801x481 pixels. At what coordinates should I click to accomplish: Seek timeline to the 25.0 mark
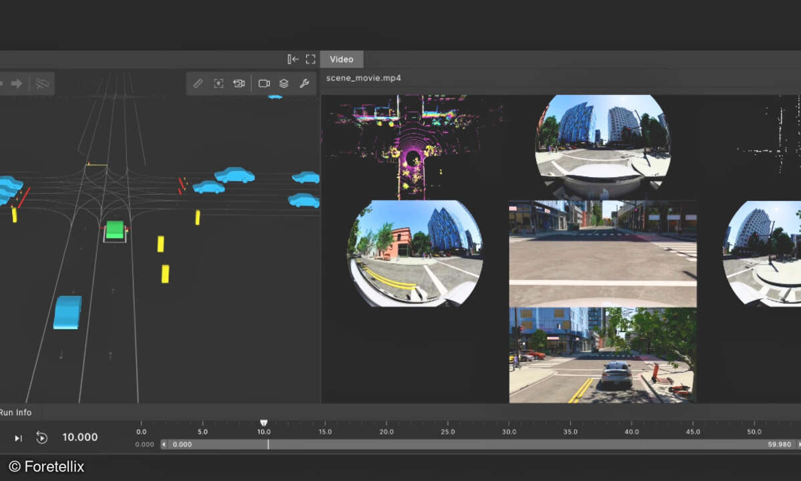[x=448, y=432]
